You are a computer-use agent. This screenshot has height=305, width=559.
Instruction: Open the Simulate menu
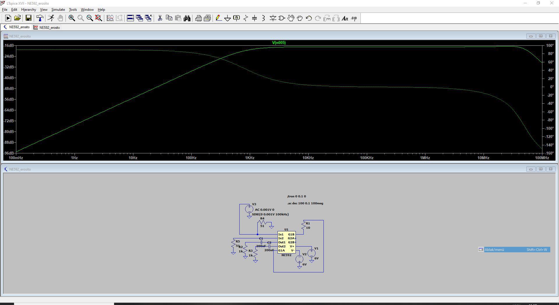(x=58, y=10)
